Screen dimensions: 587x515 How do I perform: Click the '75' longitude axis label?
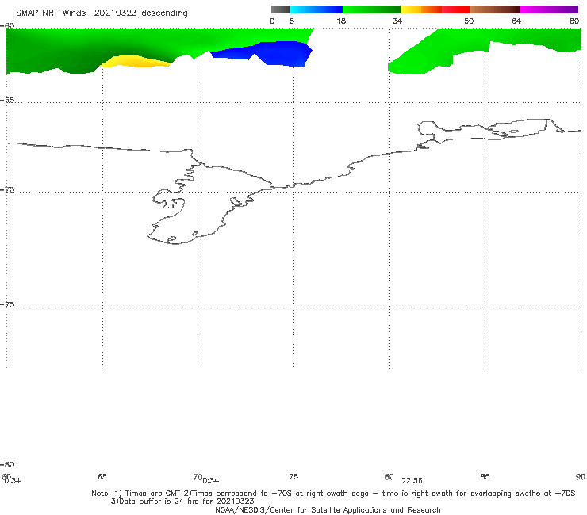[293, 477]
